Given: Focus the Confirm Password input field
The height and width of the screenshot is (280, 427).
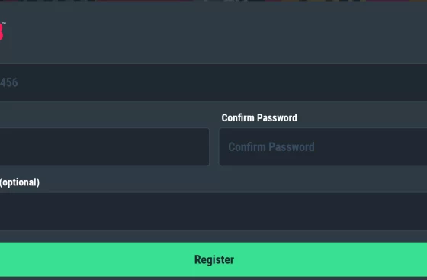Looking at the screenshot, I should [x=323, y=146].
